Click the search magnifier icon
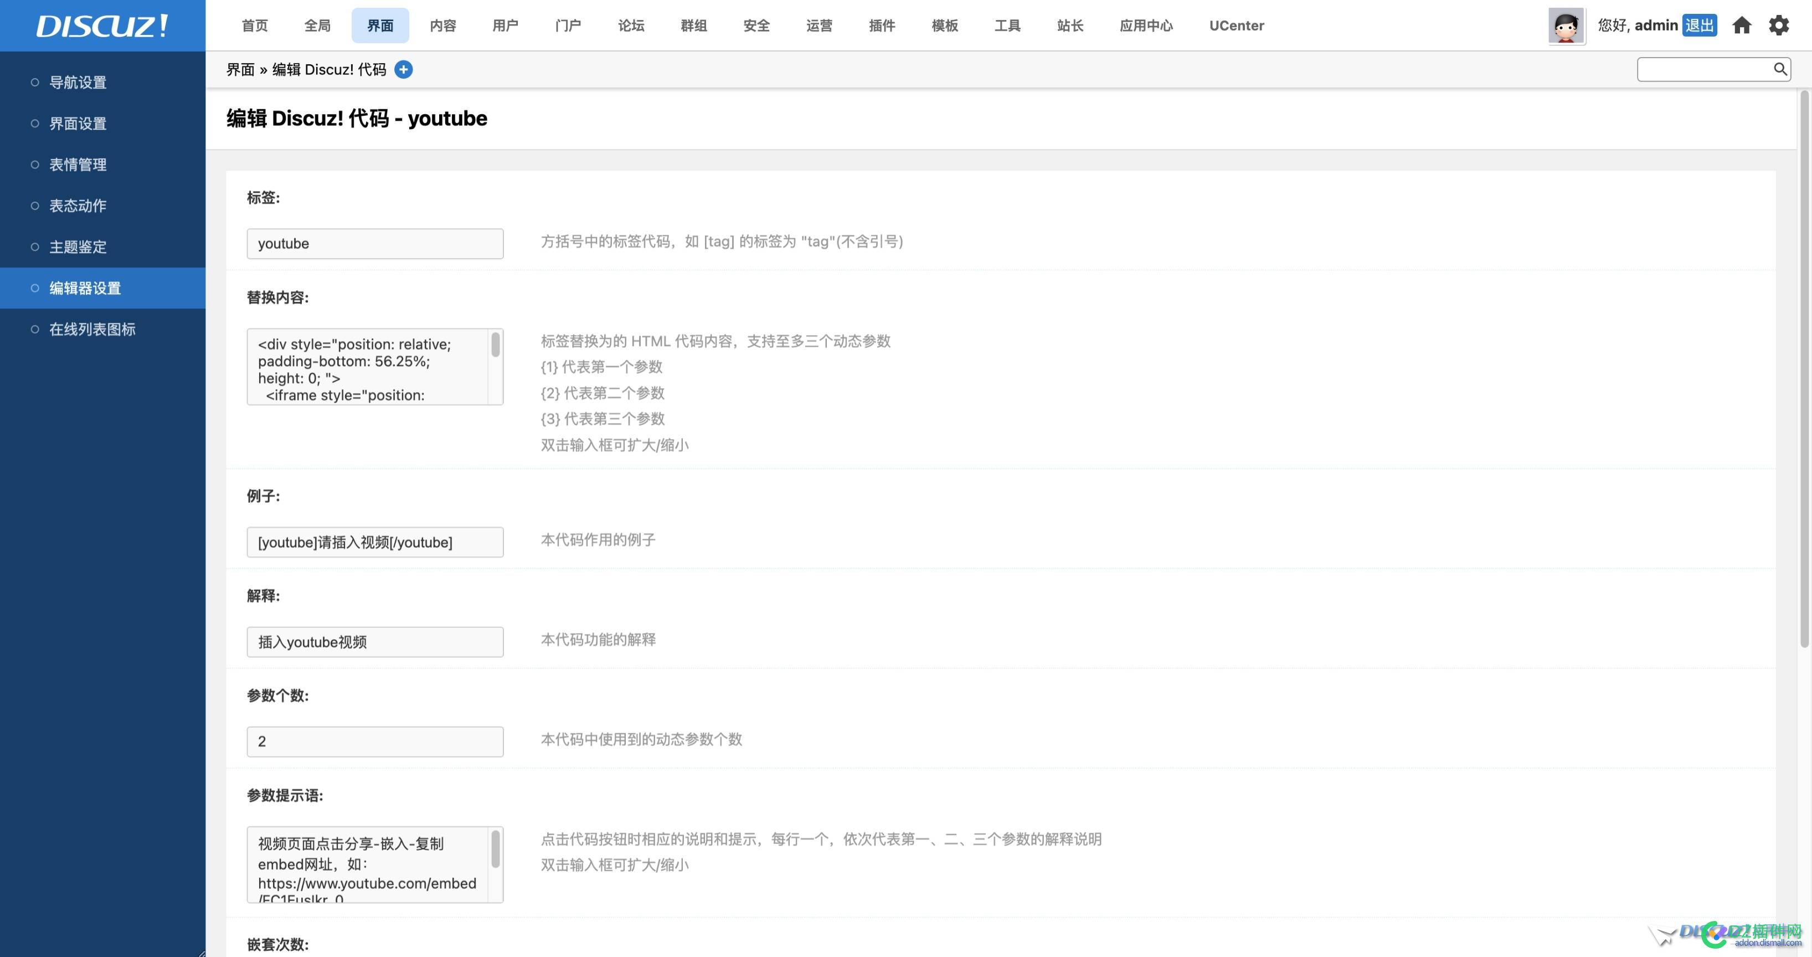 click(1780, 69)
